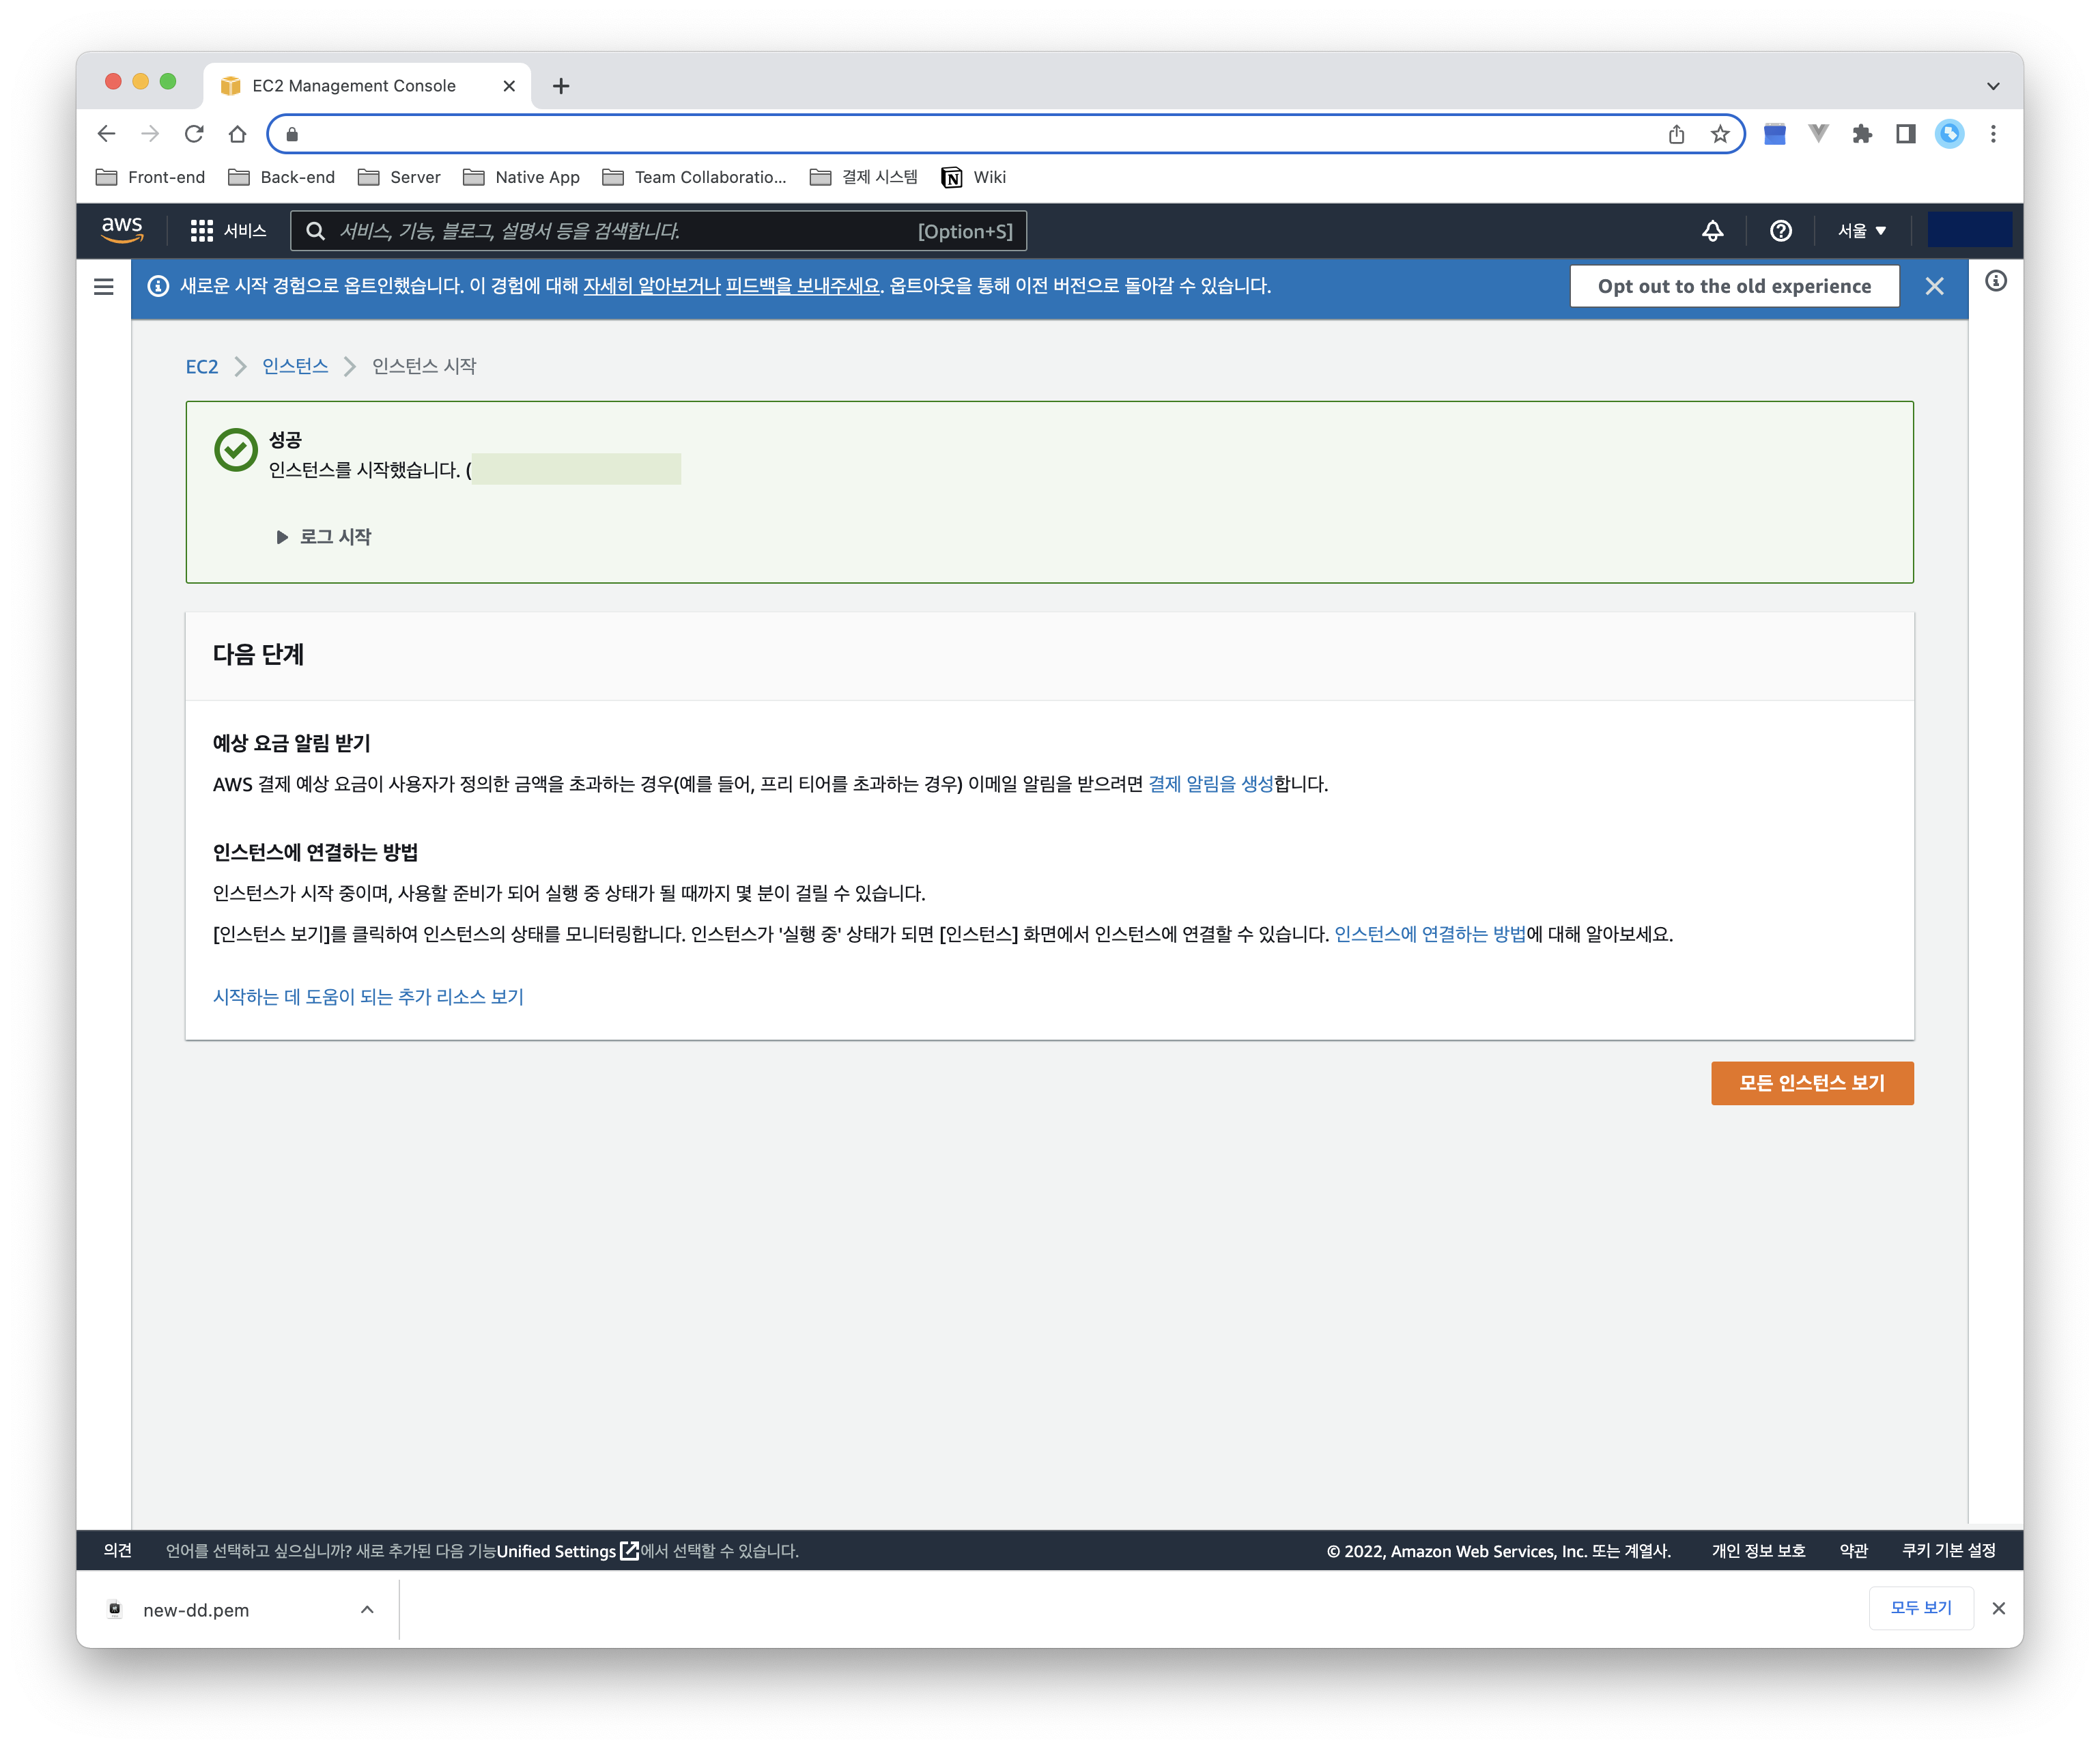Open the AWS notifications bell
This screenshot has width=2100, height=1749.
(1712, 231)
